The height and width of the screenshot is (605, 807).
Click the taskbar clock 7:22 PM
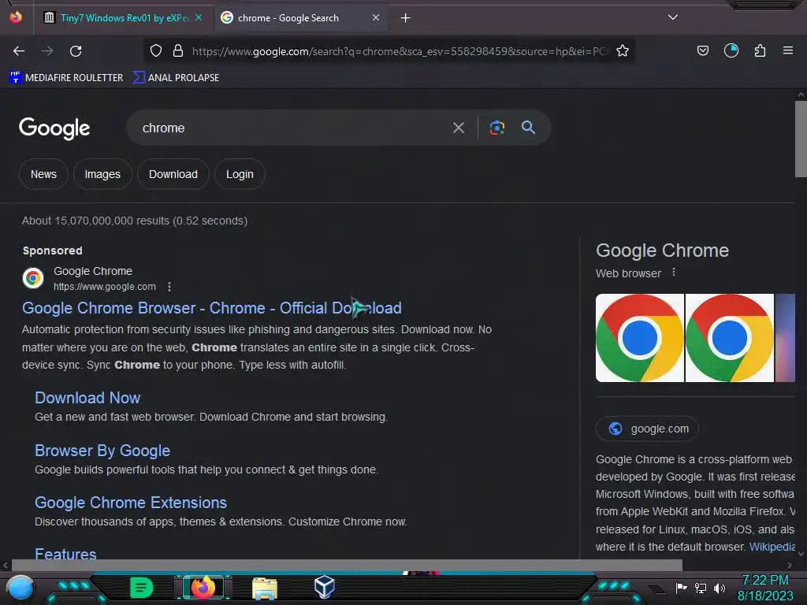(765, 581)
